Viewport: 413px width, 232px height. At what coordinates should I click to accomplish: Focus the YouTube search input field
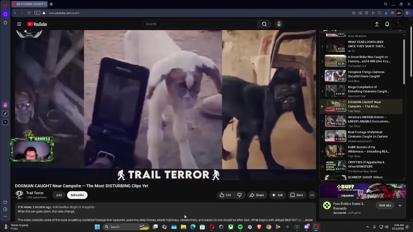200,24
